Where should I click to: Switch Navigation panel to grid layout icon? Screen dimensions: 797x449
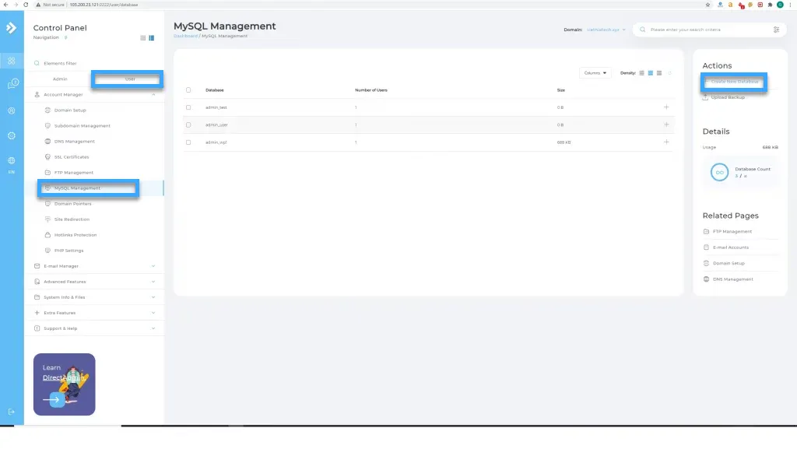pos(142,37)
